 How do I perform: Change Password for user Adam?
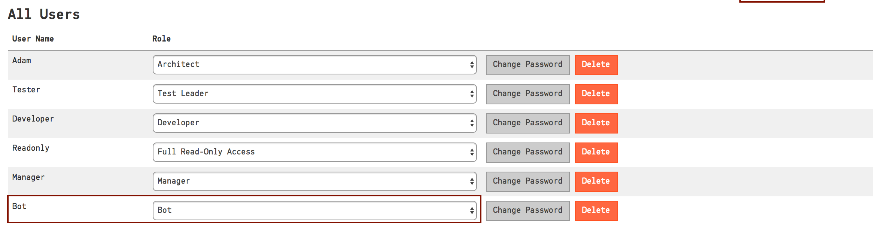(527, 64)
